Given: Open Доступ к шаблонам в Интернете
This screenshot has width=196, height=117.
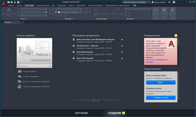Looking at the screenshot, I should point(36,81).
